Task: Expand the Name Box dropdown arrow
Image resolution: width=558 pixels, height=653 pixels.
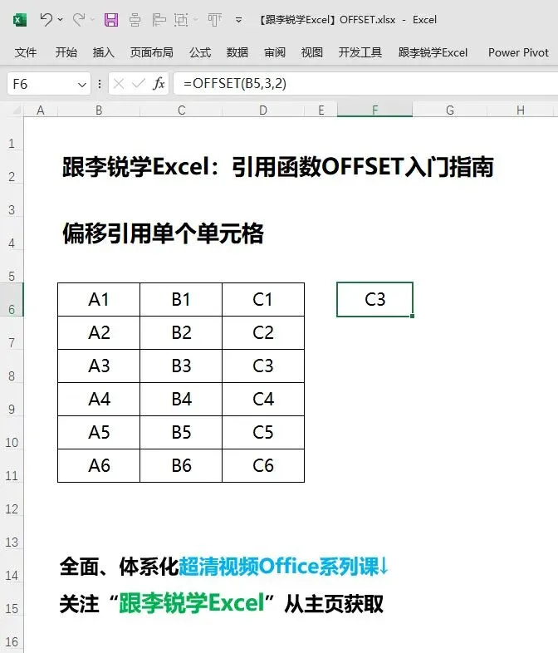Action: pos(82,85)
